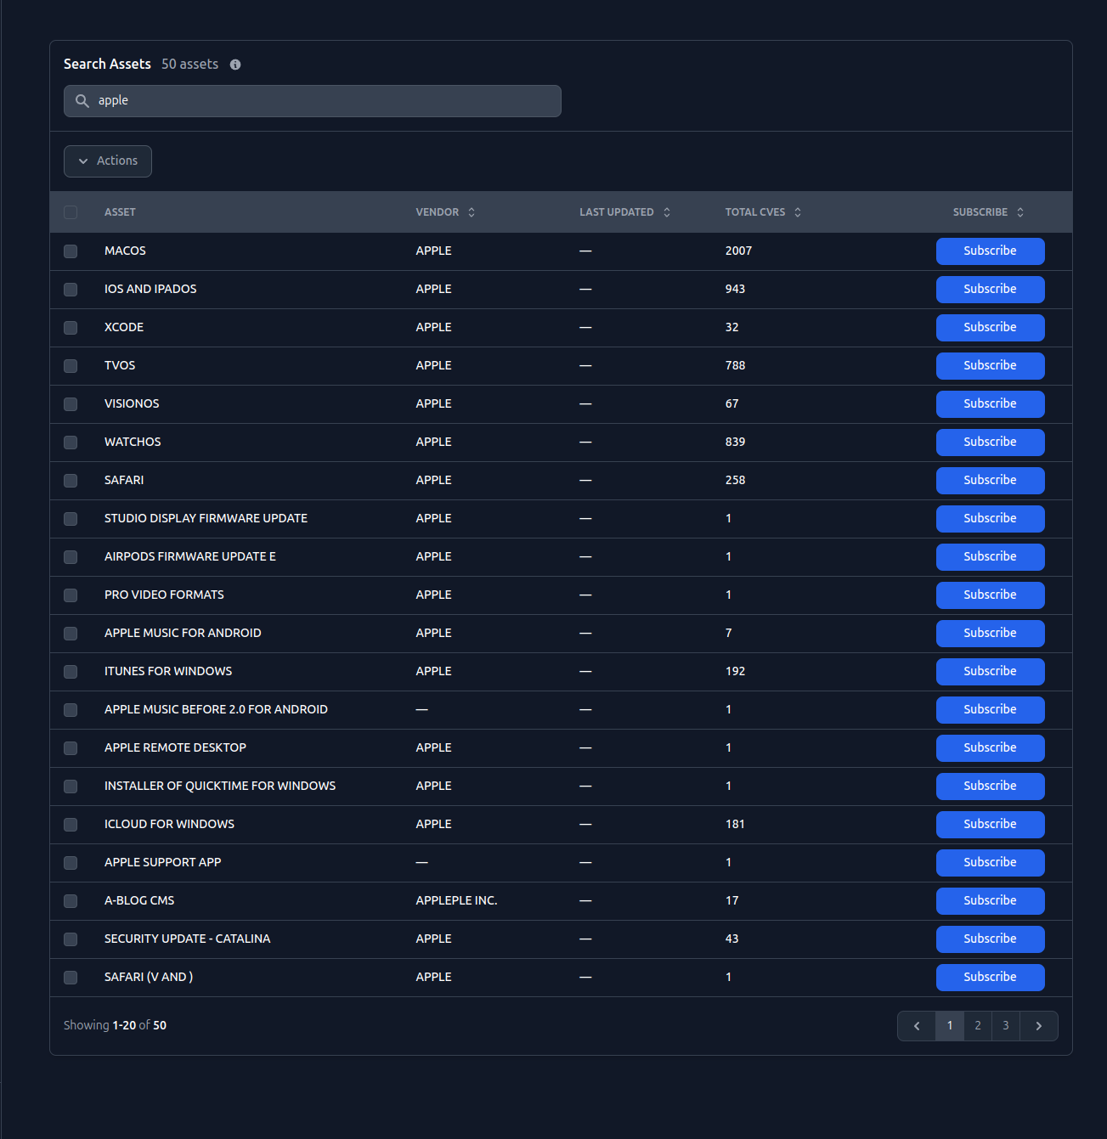Screen dimensions: 1107x1139
Task: Subscribe to ITUNES FOR WINDOWS
Action: (990, 672)
